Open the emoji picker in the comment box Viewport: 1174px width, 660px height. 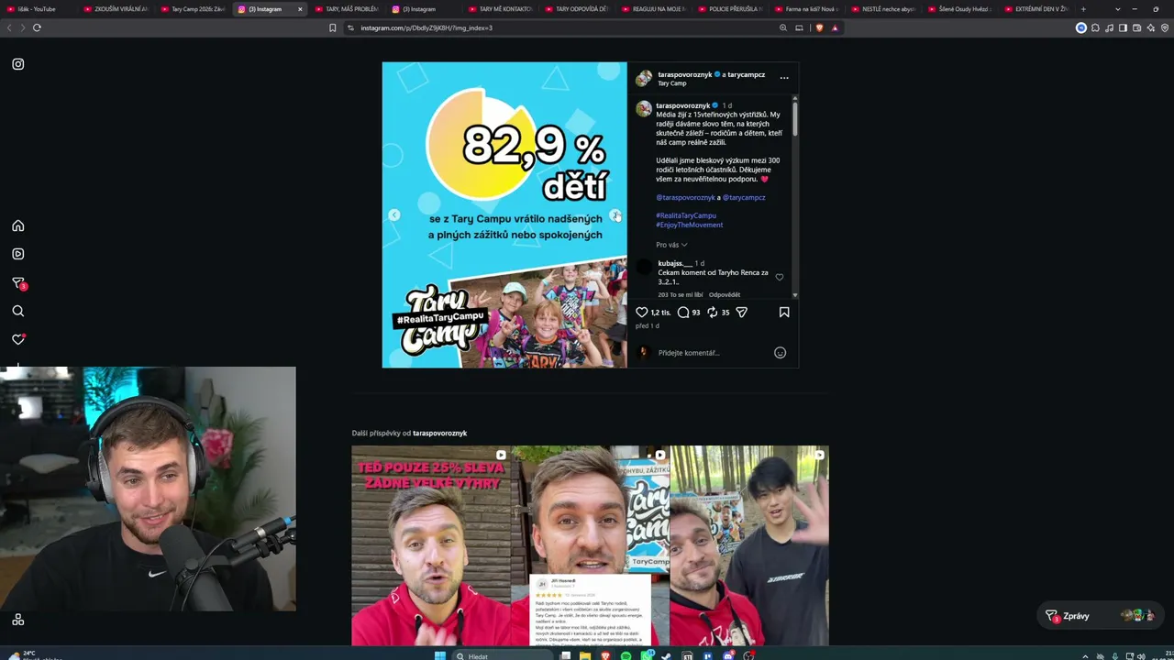780,353
